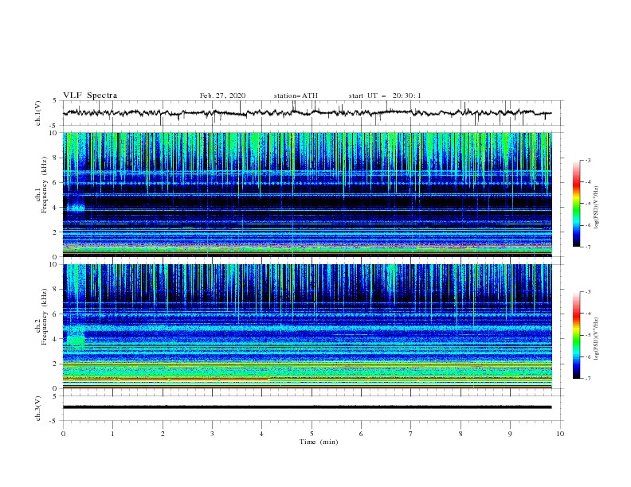Click time axis tick label "3"

coord(212,434)
